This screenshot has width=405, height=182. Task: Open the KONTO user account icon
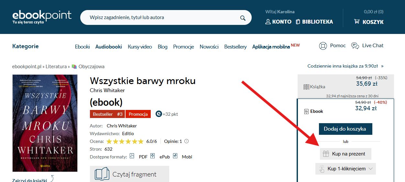(x=268, y=22)
